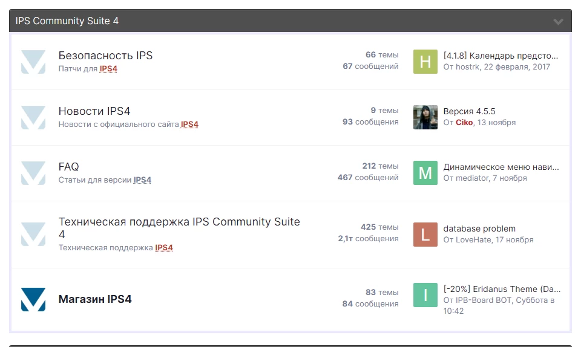Click IPS4 abbreviation under Техническая поддержка description
The image size is (578, 347).
pyautogui.click(x=163, y=247)
